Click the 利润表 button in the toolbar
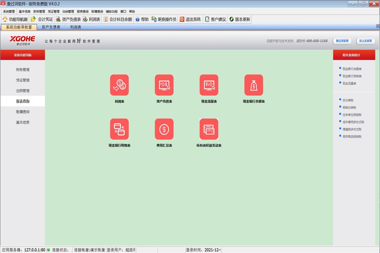 point(91,19)
